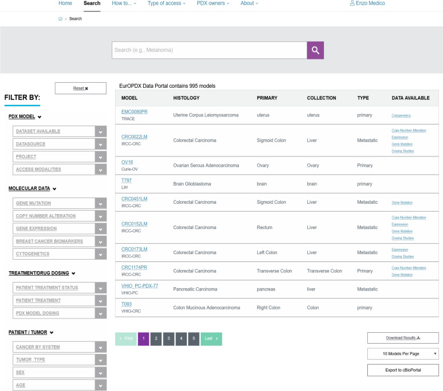Open model CRC0173LM

point(134,249)
